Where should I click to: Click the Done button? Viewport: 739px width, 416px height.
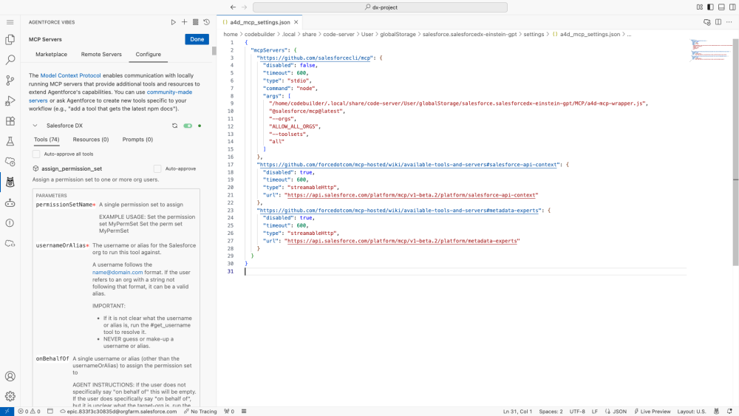coord(197,40)
